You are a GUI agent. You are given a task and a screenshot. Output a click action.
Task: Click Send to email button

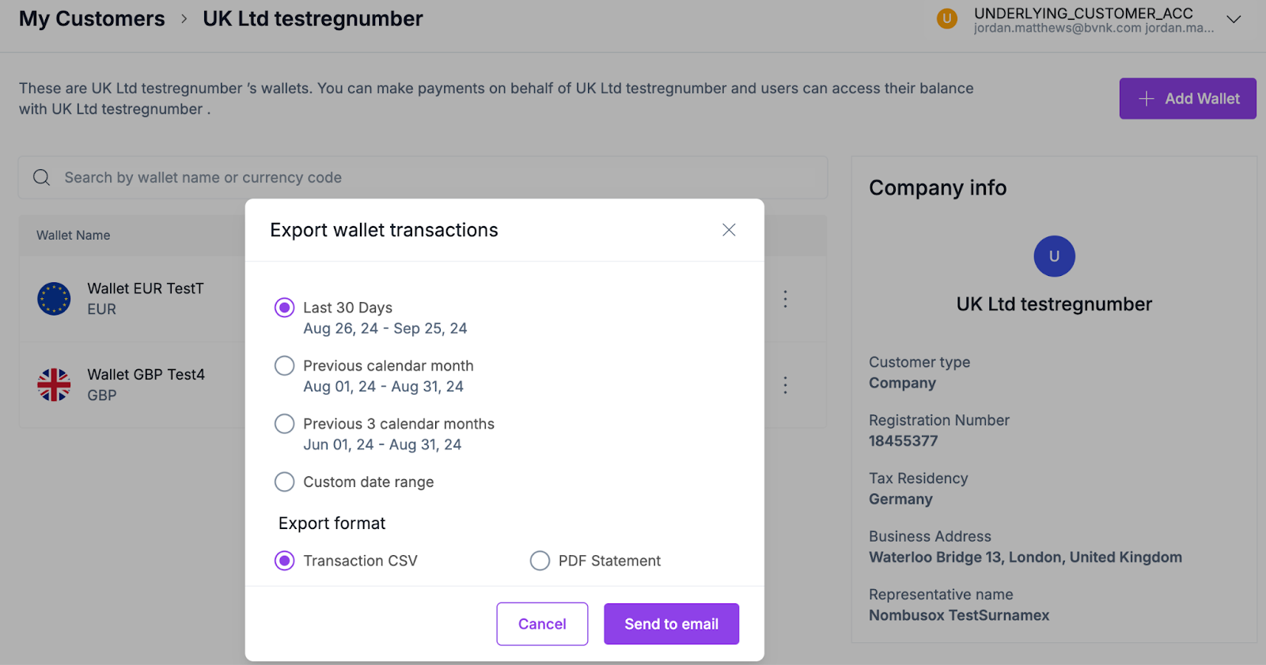tap(671, 624)
